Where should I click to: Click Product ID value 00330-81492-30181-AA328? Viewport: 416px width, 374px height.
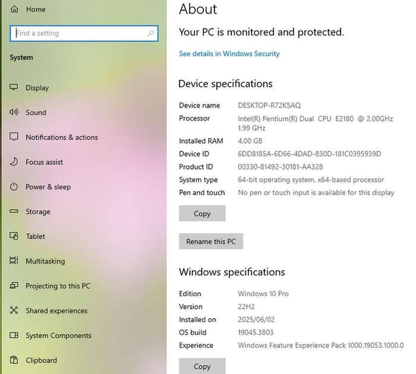click(x=280, y=167)
